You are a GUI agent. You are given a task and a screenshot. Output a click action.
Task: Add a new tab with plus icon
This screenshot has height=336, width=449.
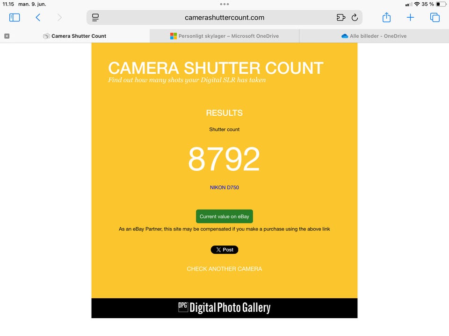pos(410,17)
